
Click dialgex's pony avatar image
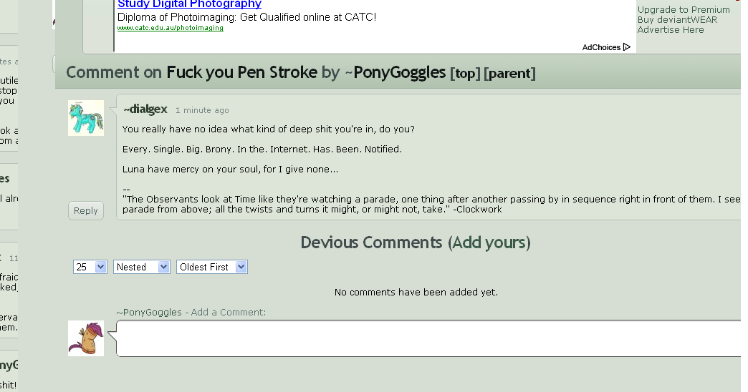(85, 118)
